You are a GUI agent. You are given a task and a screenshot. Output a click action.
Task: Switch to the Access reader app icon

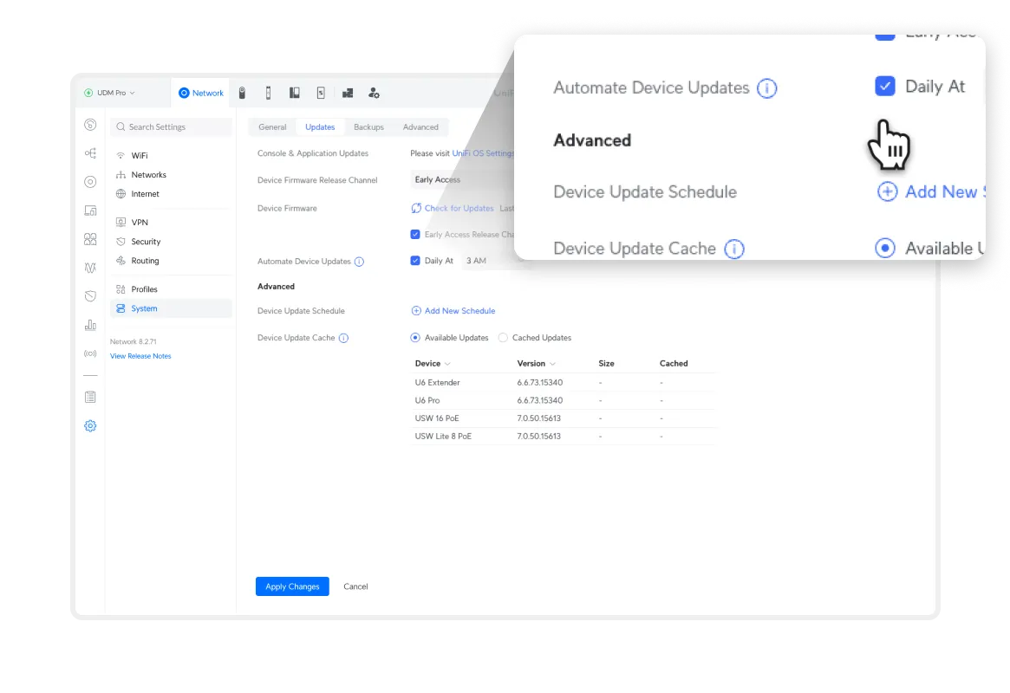pos(268,94)
